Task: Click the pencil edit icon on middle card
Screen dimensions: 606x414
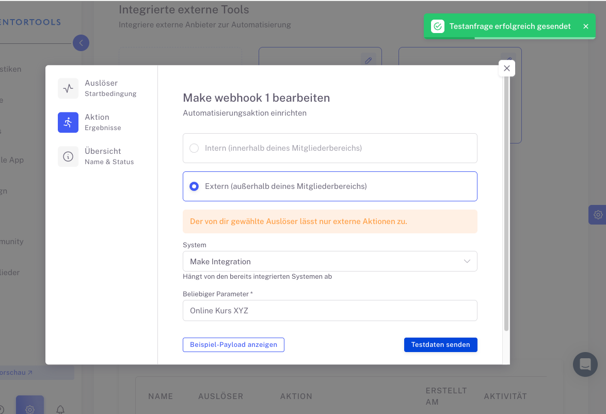Action: 369,60
